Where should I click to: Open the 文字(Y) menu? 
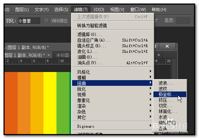(41, 10)
